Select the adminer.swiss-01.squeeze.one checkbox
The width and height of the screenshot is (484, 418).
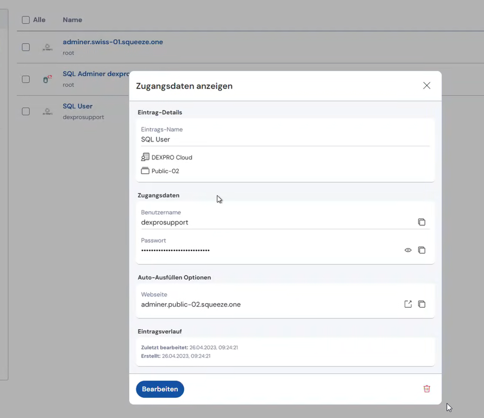(26, 47)
